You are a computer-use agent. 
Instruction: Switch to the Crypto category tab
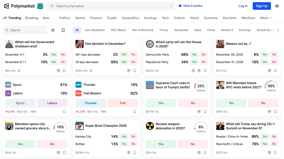(112, 18)
